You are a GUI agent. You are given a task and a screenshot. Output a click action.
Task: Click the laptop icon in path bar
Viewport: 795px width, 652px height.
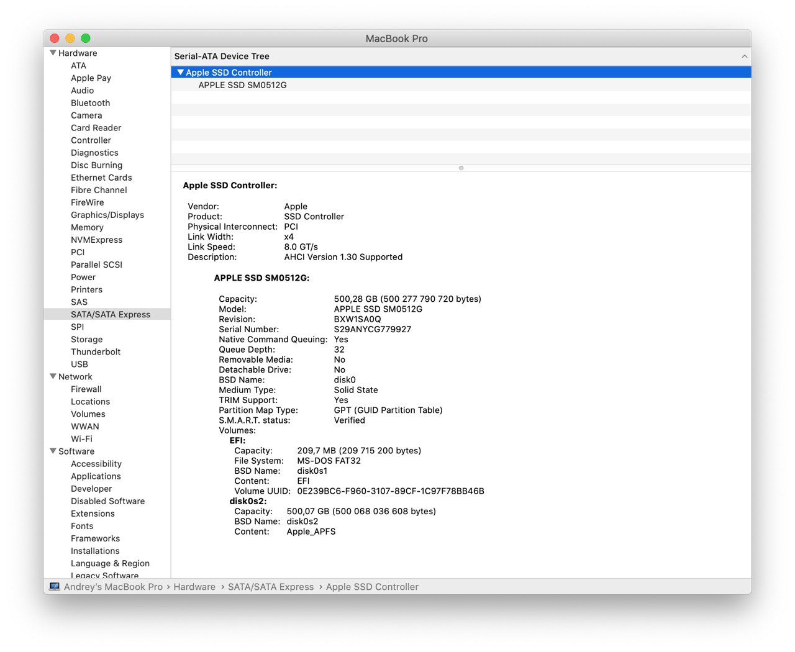point(55,587)
